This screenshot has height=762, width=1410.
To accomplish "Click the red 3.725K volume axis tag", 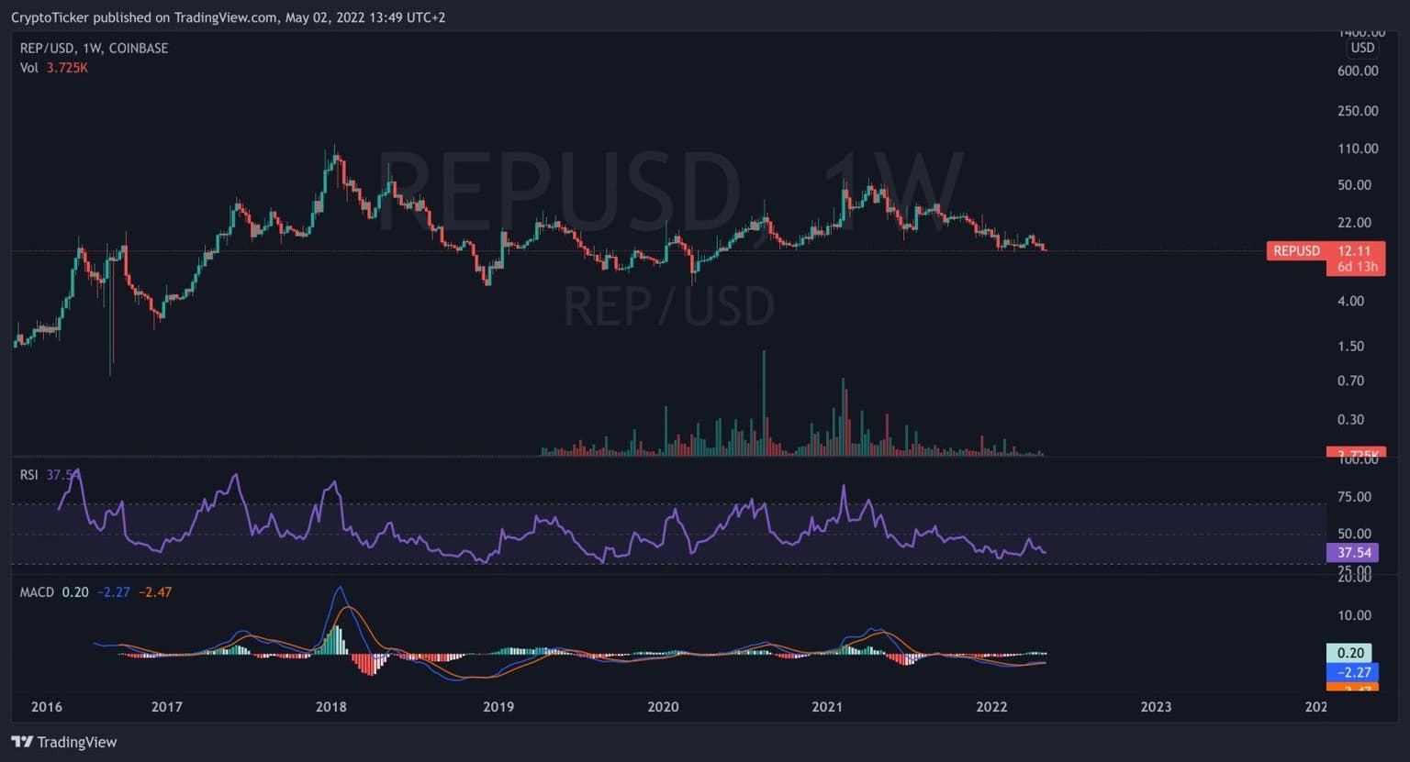I will [1355, 454].
